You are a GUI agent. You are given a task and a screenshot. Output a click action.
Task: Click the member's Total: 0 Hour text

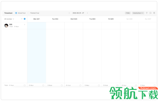(14, 27)
